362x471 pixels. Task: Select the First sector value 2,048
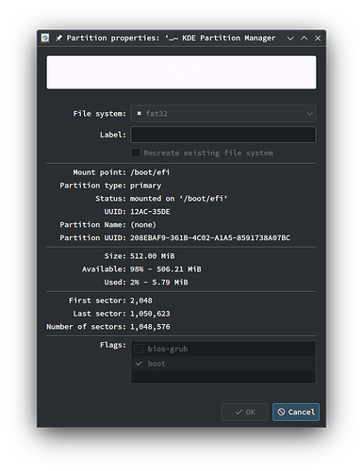(141, 300)
